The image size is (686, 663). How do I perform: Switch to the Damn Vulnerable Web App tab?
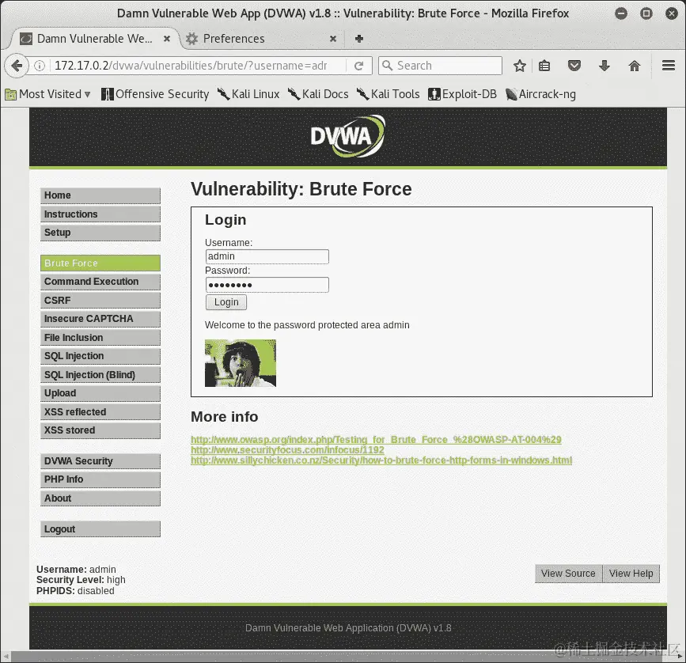[94, 39]
